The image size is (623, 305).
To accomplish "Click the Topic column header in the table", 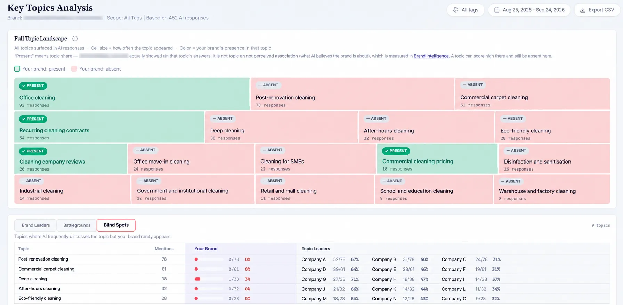I will pos(24,249).
